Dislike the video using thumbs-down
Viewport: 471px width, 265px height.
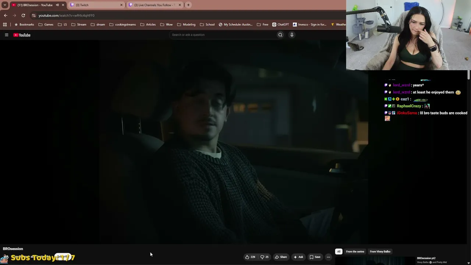point(264,257)
